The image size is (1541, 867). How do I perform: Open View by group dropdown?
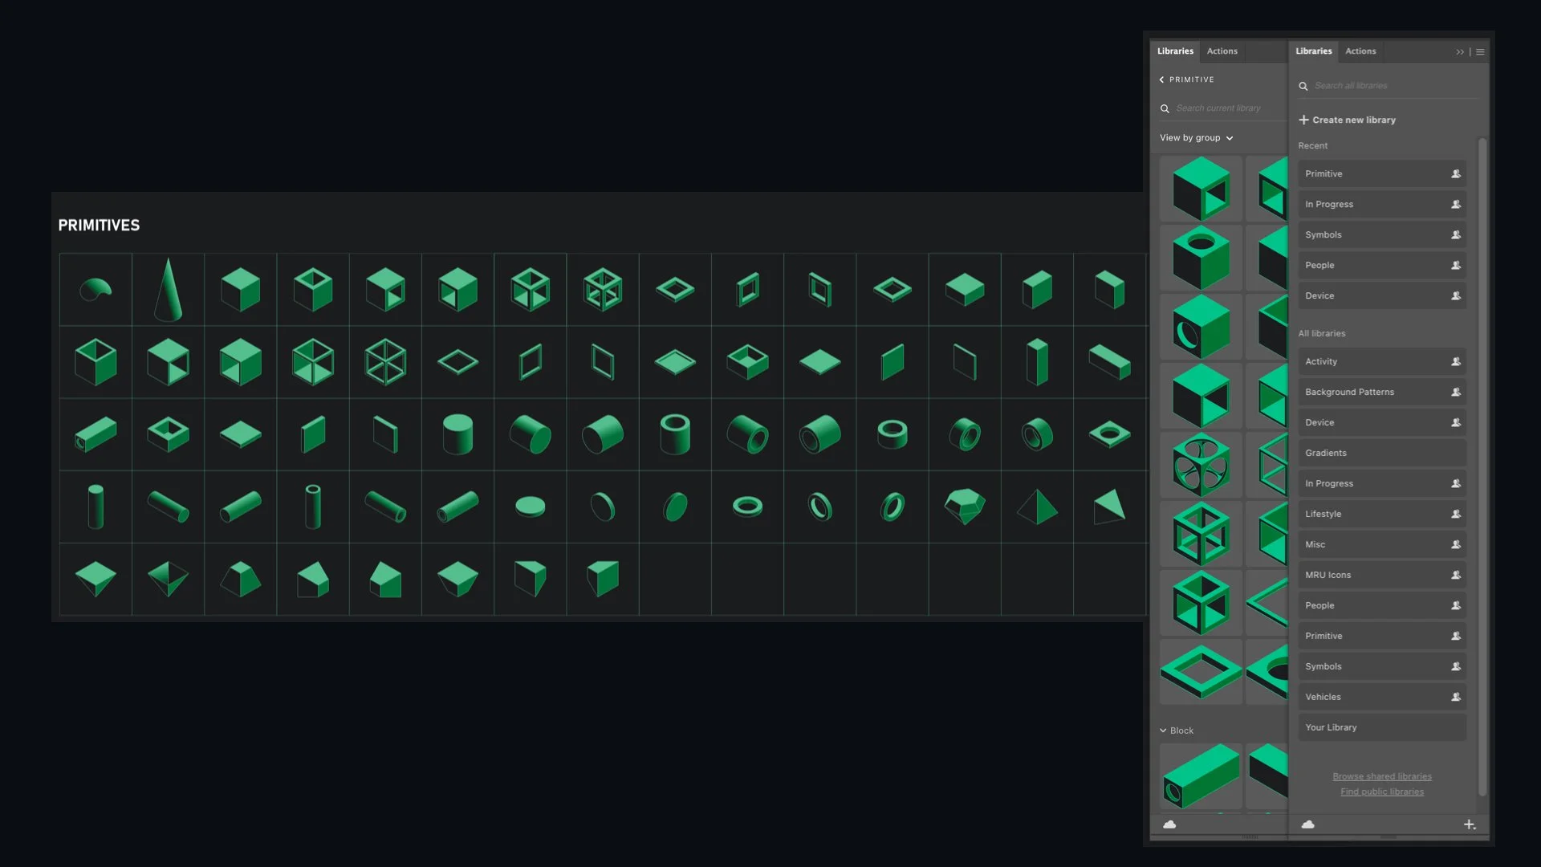[1196, 138]
